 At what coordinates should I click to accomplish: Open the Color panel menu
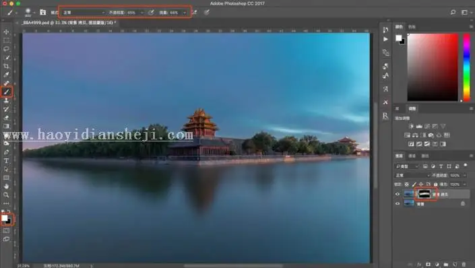tap(471, 27)
